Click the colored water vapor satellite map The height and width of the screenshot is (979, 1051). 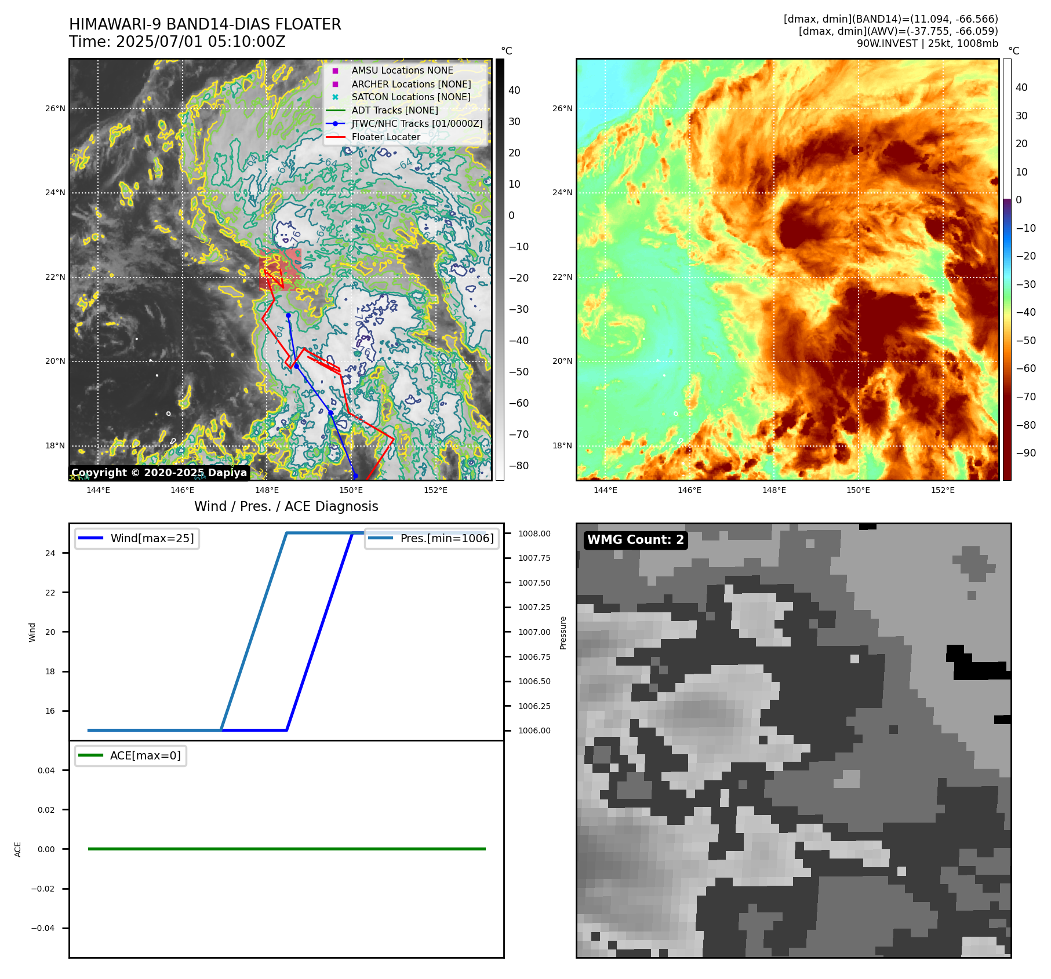point(788,269)
